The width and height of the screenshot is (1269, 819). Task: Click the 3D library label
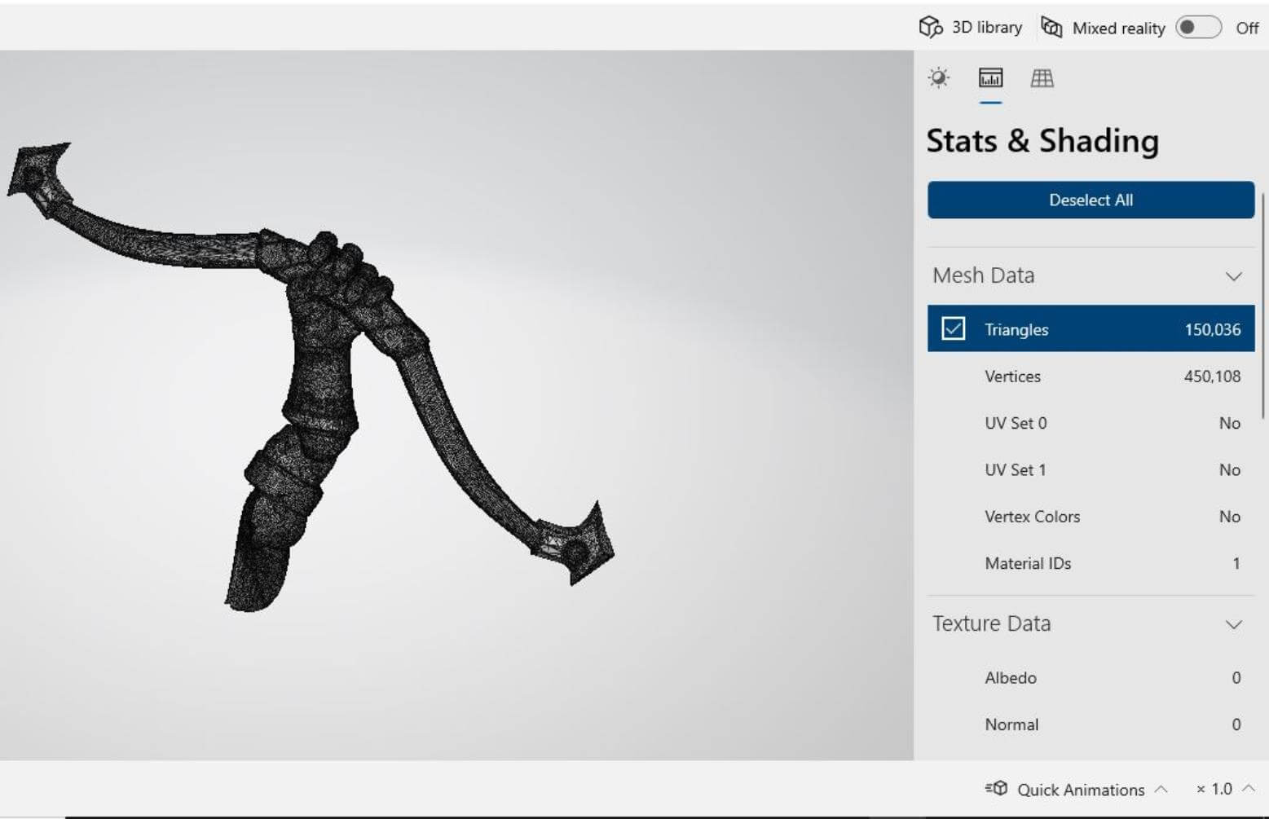point(986,28)
